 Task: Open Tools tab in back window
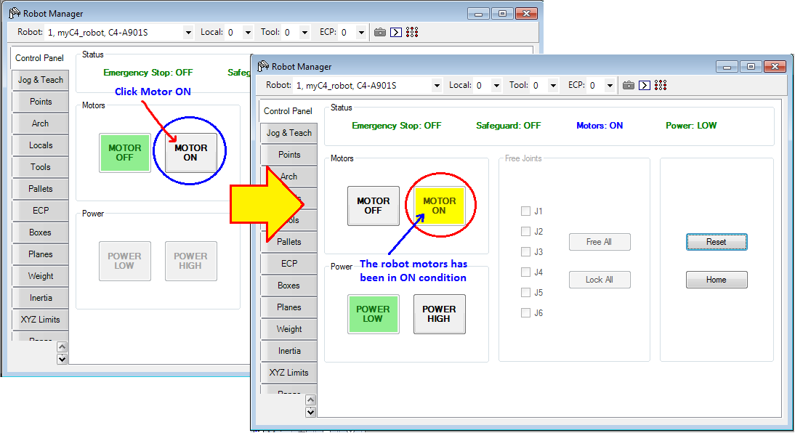pos(41,167)
